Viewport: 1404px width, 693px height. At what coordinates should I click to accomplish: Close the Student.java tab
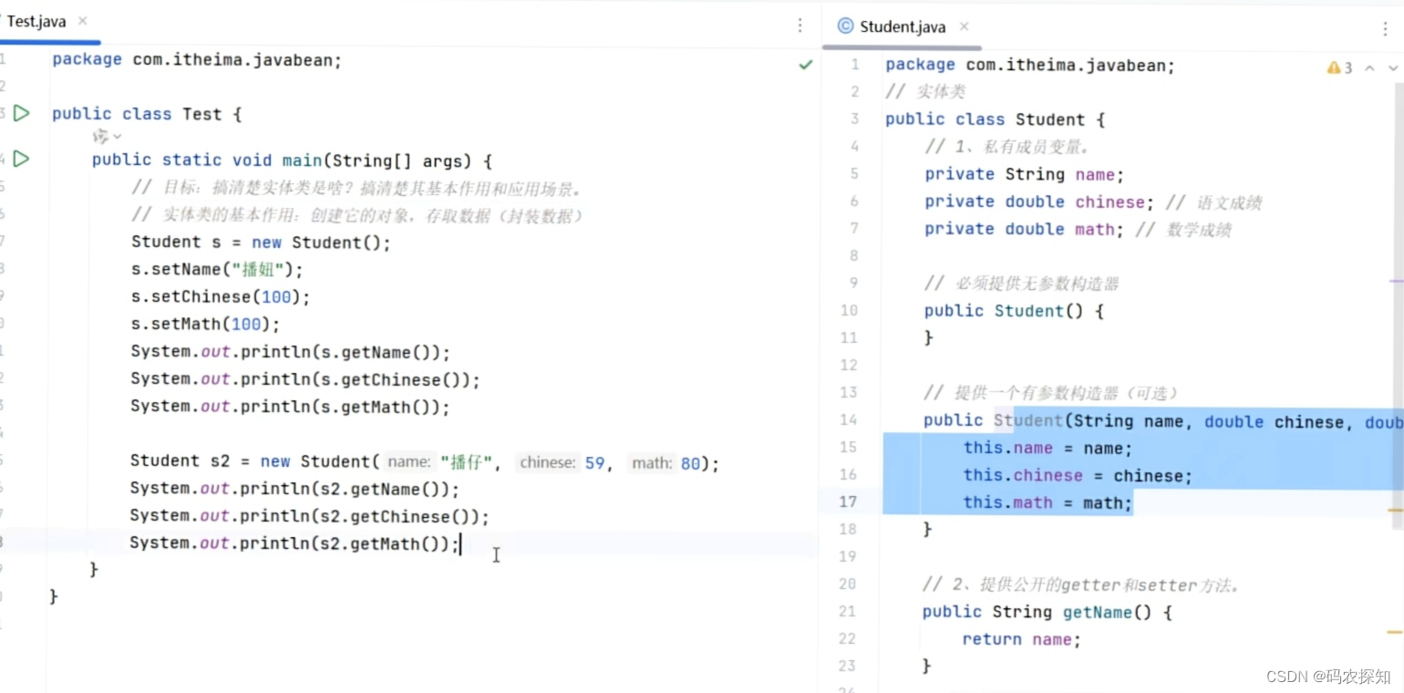[x=964, y=26]
